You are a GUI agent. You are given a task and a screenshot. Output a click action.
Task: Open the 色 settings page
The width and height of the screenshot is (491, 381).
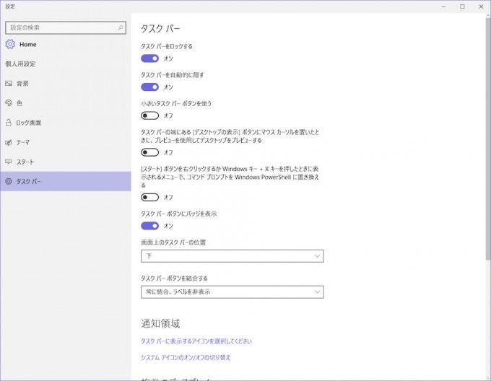(66, 103)
